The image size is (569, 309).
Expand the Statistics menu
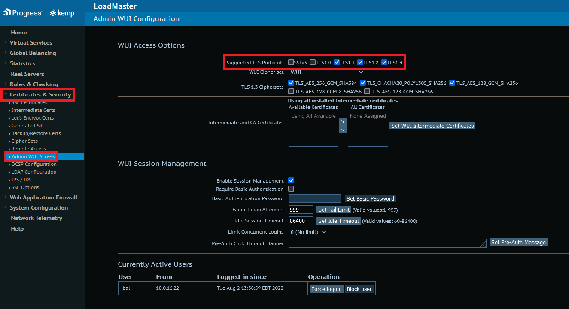tap(22, 63)
